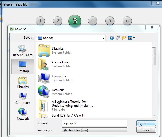Select Desktop in the places sidebar
Screen dimensions: 162x137
23,67
